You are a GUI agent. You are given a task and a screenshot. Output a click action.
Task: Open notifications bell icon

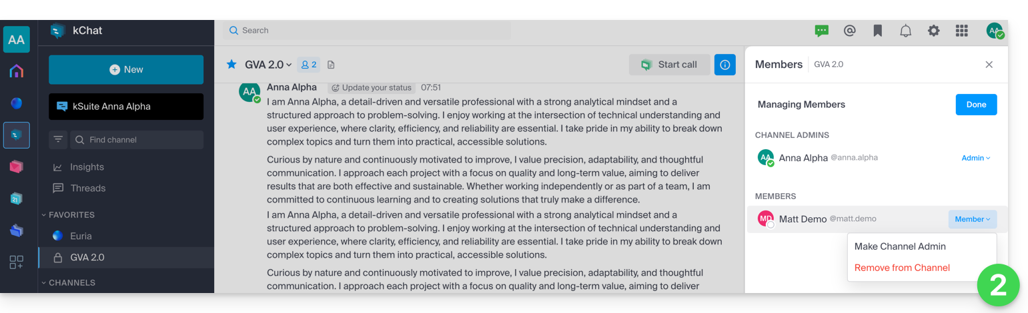(x=906, y=31)
